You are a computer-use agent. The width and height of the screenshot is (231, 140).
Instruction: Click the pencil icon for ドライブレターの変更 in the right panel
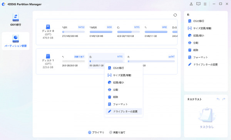pyautogui.click(x=189, y=64)
